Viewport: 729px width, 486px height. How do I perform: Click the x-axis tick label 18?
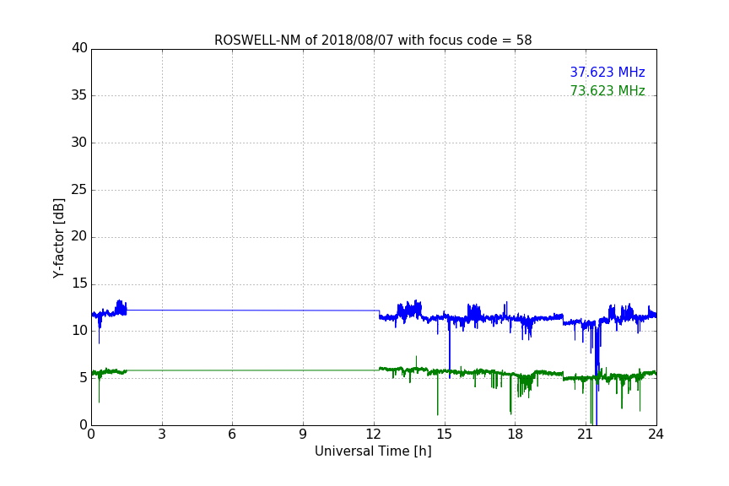tap(516, 435)
